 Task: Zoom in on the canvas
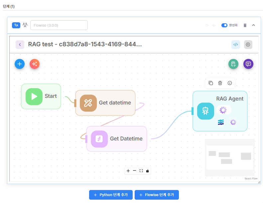click(x=128, y=171)
